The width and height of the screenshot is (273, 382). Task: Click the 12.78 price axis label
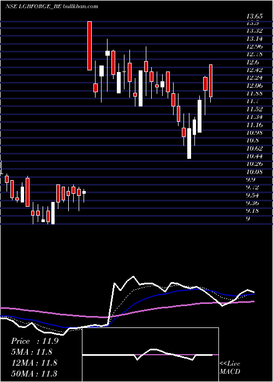[254, 54]
